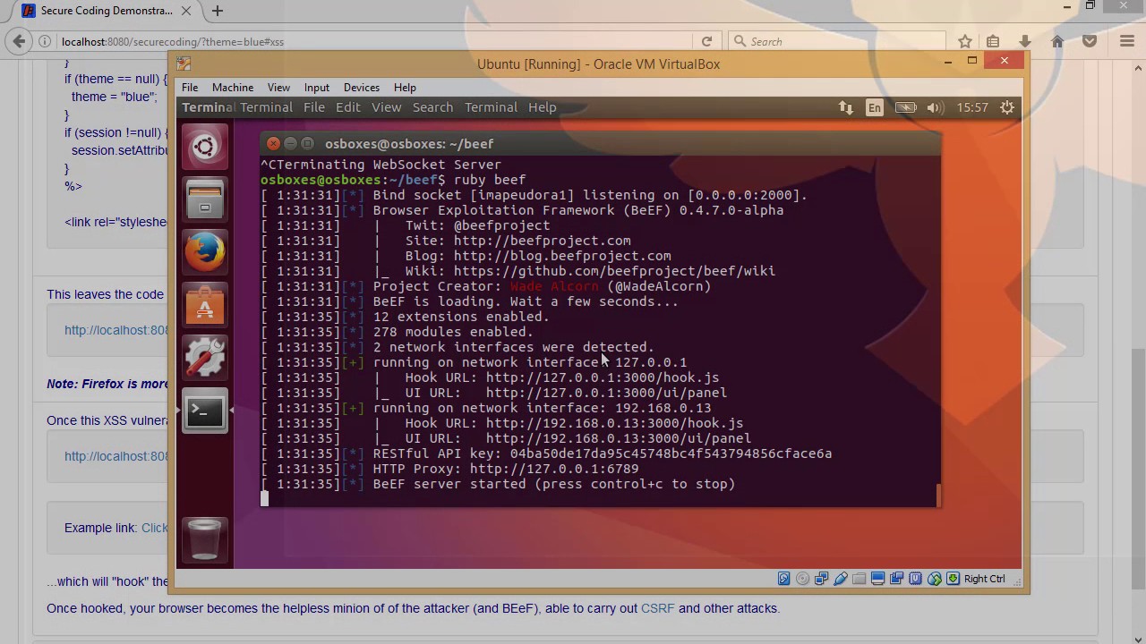Open Pocket icon in Firefox toolbar
This screenshot has width=1146, height=644.
(1090, 41)
